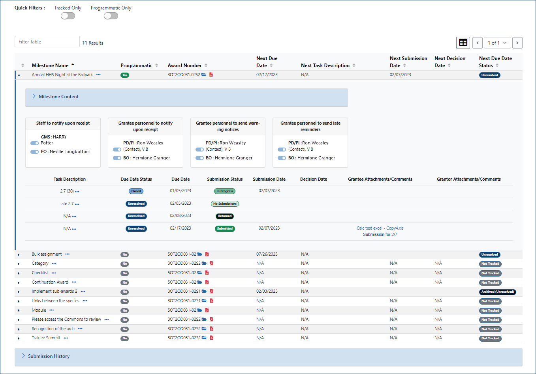Toggle BO Hermione Granger warning notices
Image resolution: width=536 pixels, height=374 pixels.
(199, 158)
